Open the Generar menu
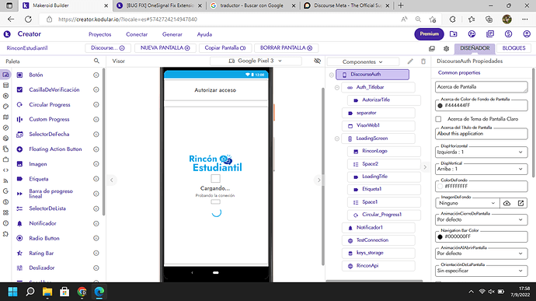536x301 pixels. click(172, 34)
